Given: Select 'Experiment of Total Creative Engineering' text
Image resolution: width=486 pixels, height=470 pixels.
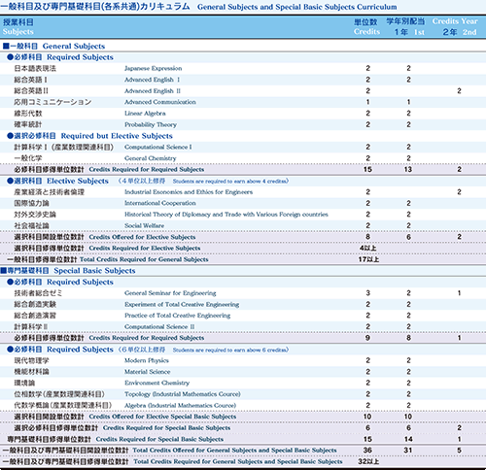Looking at the screenshot, I should [x=182, y=304].
